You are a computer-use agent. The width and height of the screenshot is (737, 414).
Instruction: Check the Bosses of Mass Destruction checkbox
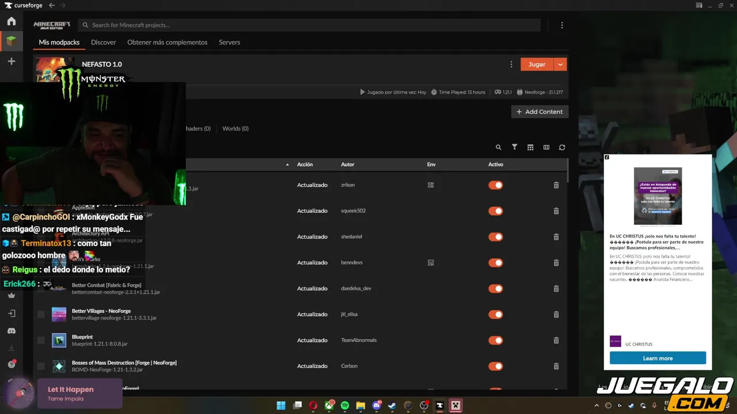[x=41, y=366]
